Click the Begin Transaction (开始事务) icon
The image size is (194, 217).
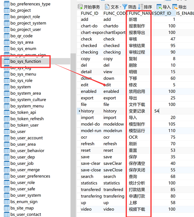click(x=80, y=7)
